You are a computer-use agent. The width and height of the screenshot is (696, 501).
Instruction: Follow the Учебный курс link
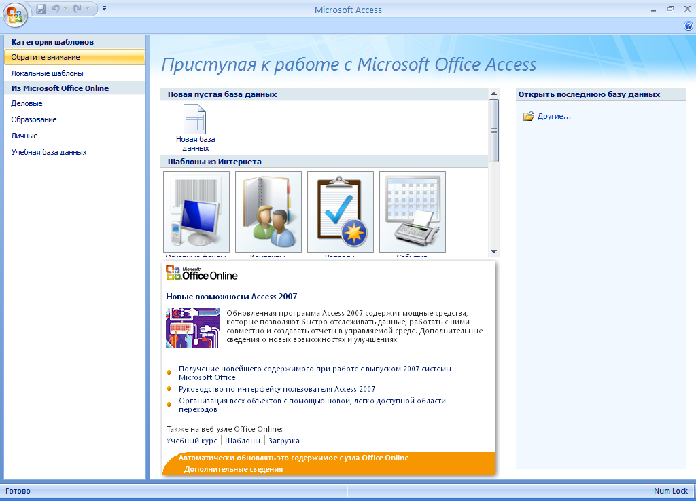(x=191, y=441)
